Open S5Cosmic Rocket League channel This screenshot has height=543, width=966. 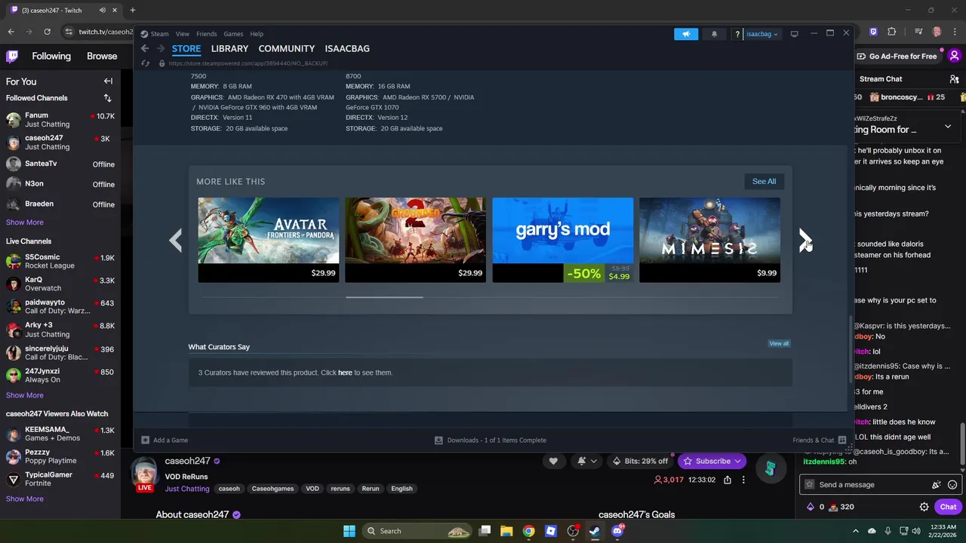click(x=60, y=262)
